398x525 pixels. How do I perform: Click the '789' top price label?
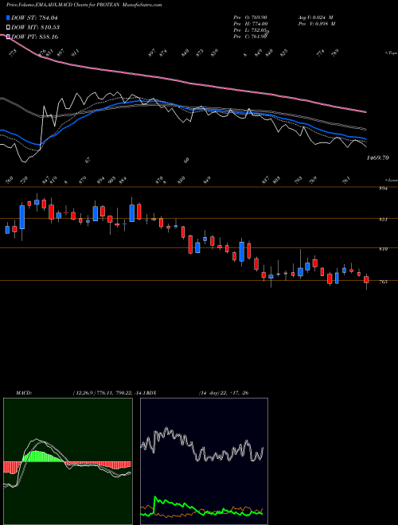coord(334,52)
